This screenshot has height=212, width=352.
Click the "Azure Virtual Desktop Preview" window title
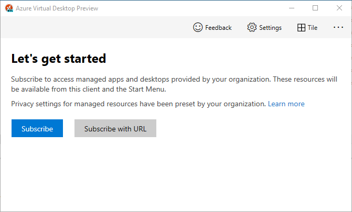[x=57, y=8]
